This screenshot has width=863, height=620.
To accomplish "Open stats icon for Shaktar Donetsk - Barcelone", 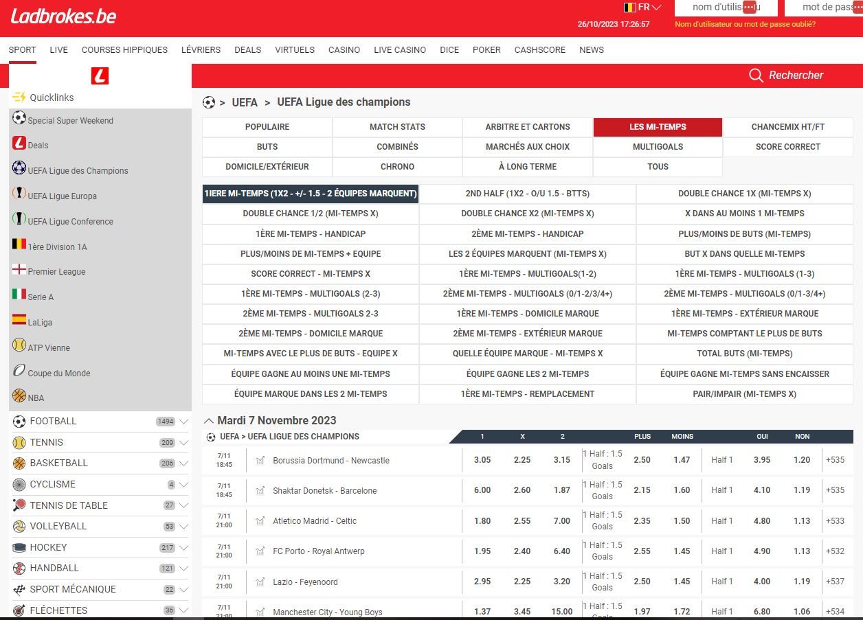I will [260, 490].
